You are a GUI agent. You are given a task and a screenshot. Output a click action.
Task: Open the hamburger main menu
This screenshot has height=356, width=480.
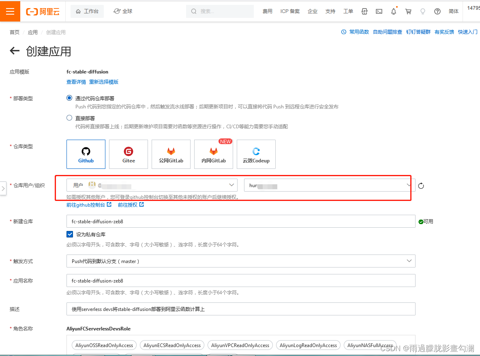tap(10, 11)
